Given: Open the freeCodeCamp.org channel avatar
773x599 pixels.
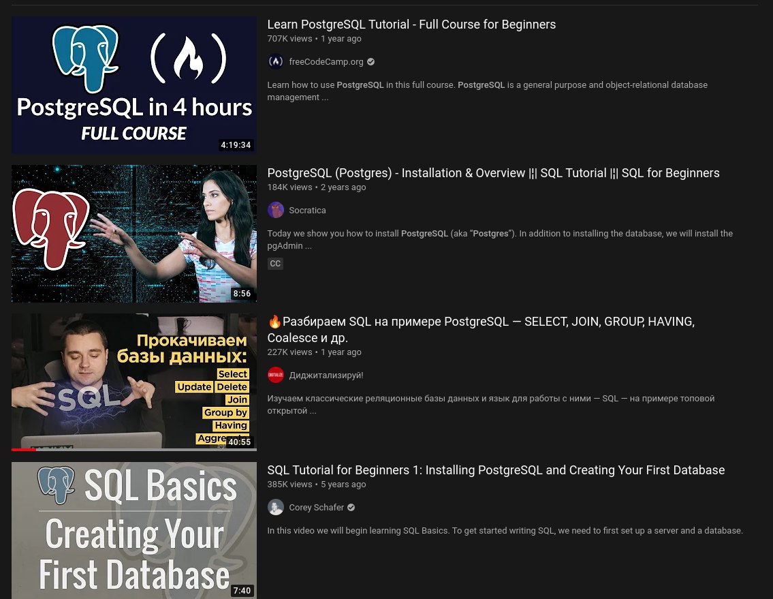Looking at the screenshot, I should (x=276, y=62).
